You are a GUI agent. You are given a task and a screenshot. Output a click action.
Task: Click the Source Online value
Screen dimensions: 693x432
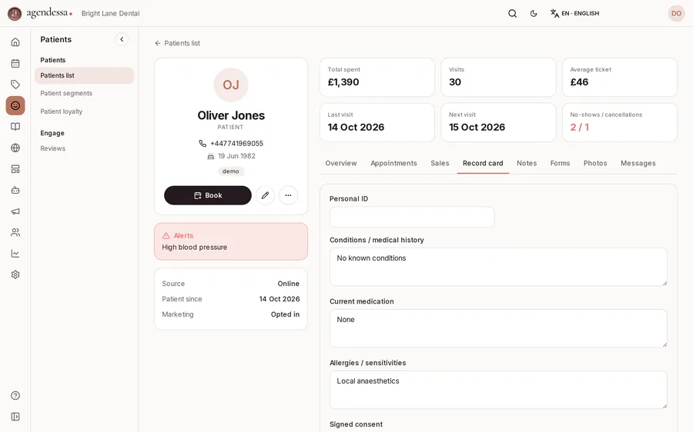(288, 284)
